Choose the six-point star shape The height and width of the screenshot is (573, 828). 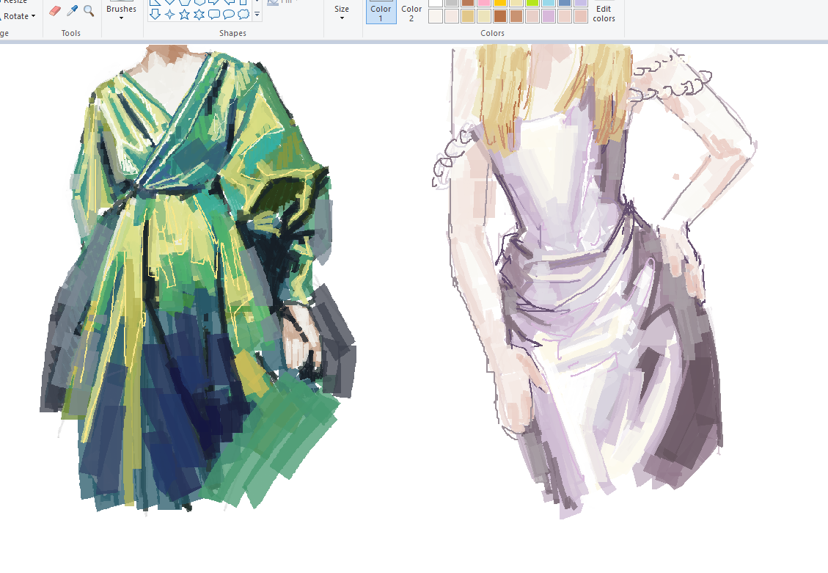[199, 14]
